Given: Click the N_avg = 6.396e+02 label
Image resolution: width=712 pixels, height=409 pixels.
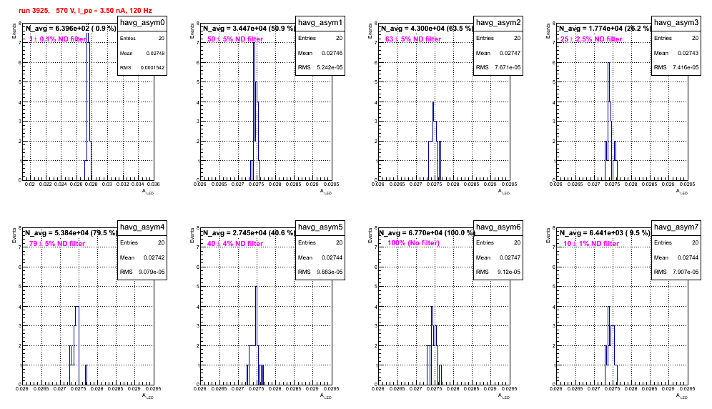Looking at the screenshot, I should [x=70, y=29].
